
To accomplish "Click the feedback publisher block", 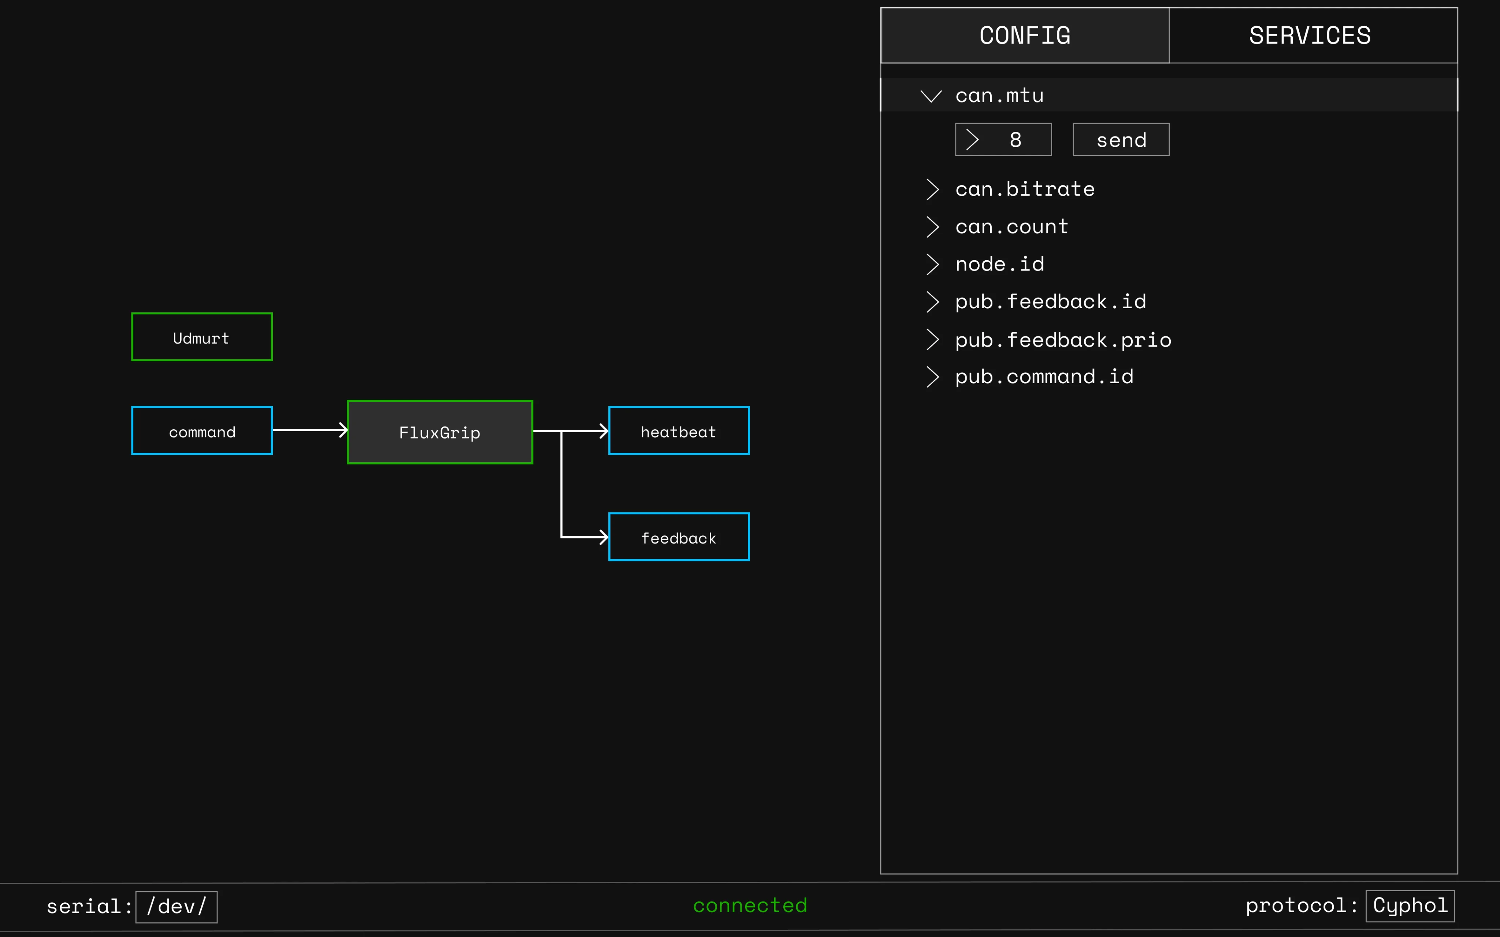I will click(x=679, y=537).
